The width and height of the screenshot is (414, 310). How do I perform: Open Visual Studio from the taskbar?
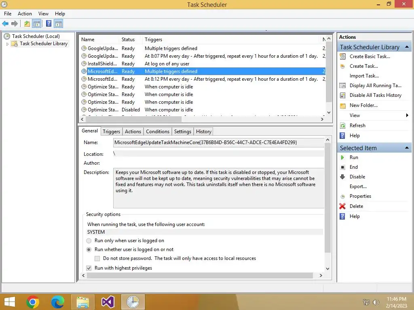(108, 302)
